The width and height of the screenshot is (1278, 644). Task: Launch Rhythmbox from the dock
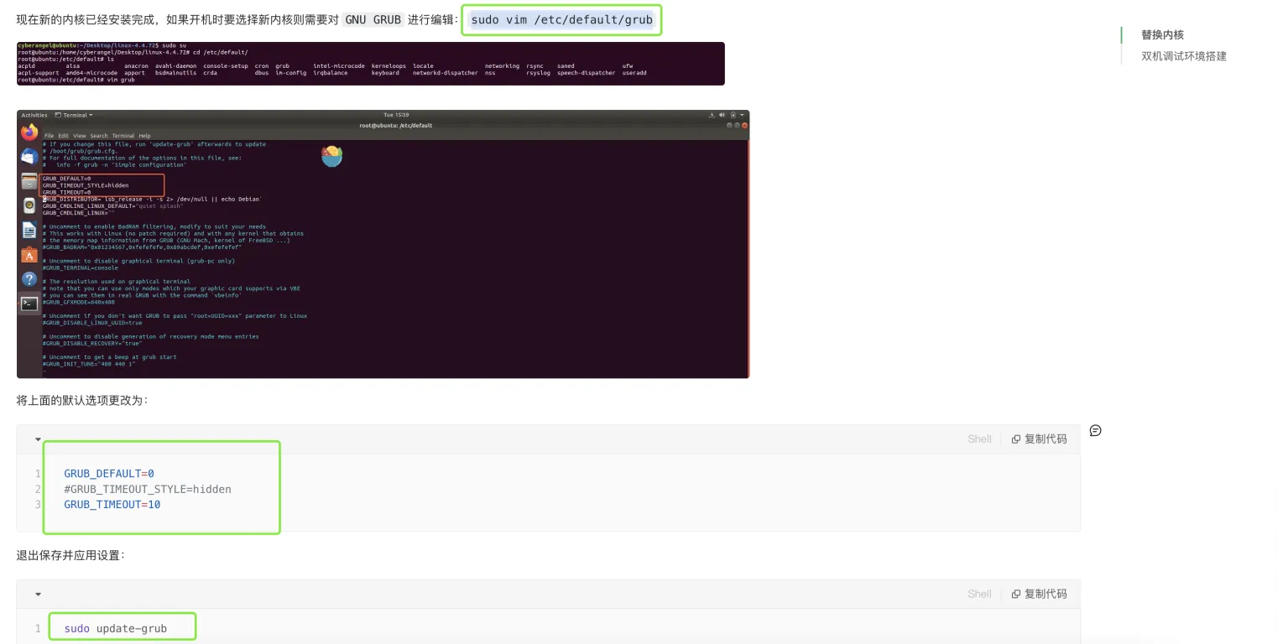pyautogui.click(x=29, y=205)
